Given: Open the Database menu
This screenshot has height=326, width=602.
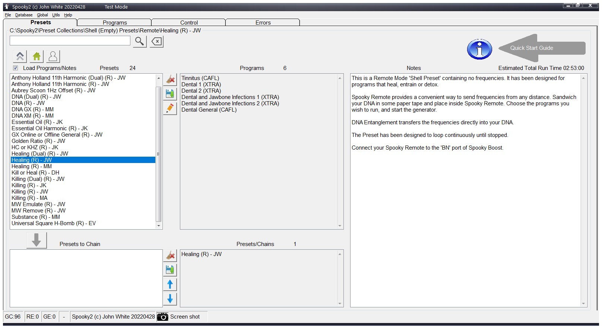Looking at the screenshot, I should point(24,15).
